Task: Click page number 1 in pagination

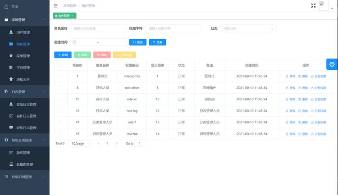Action: (108, 144)
